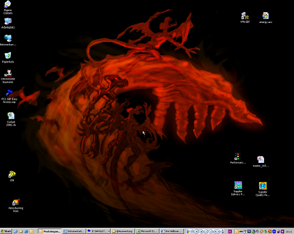Click the blue monitor tray icon
Image resolution: width=294 pixels, height=234 pixels.
click(249, 232)
